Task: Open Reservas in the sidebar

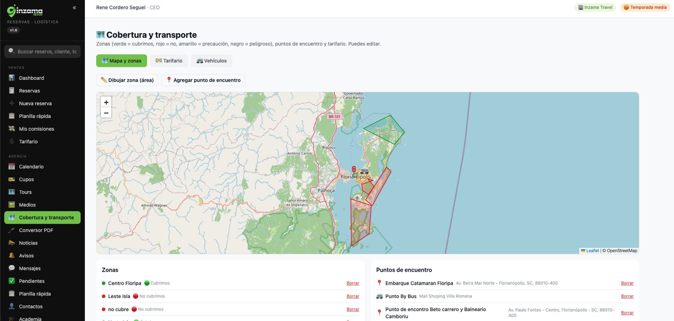Action: click(42, 91)
